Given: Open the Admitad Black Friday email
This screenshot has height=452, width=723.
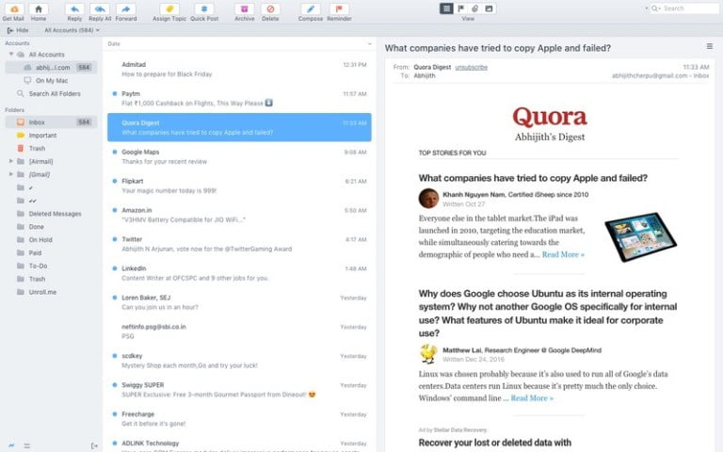Looking at the screenshot, I should coord(239,69).
